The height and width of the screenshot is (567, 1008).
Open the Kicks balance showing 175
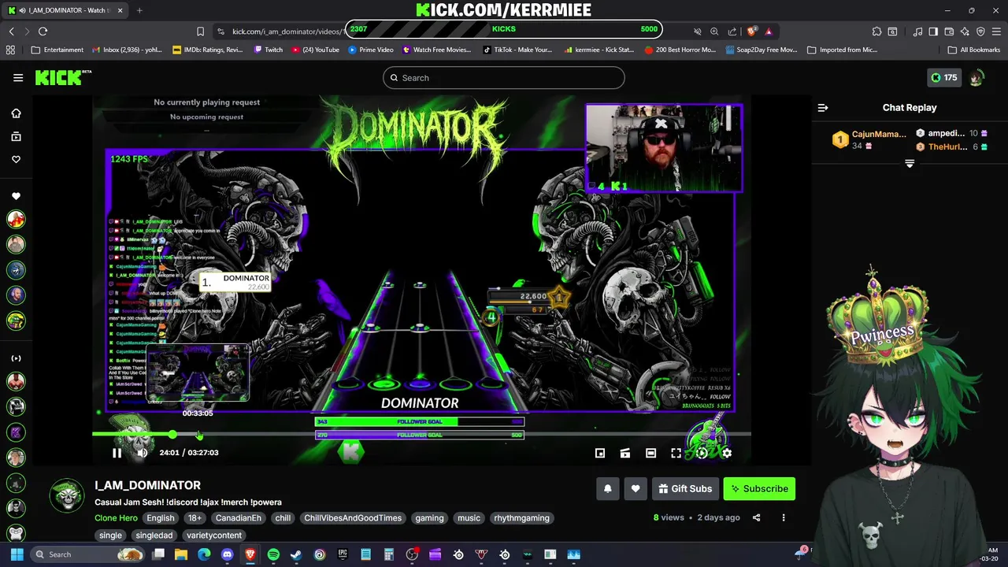(943, 78)
